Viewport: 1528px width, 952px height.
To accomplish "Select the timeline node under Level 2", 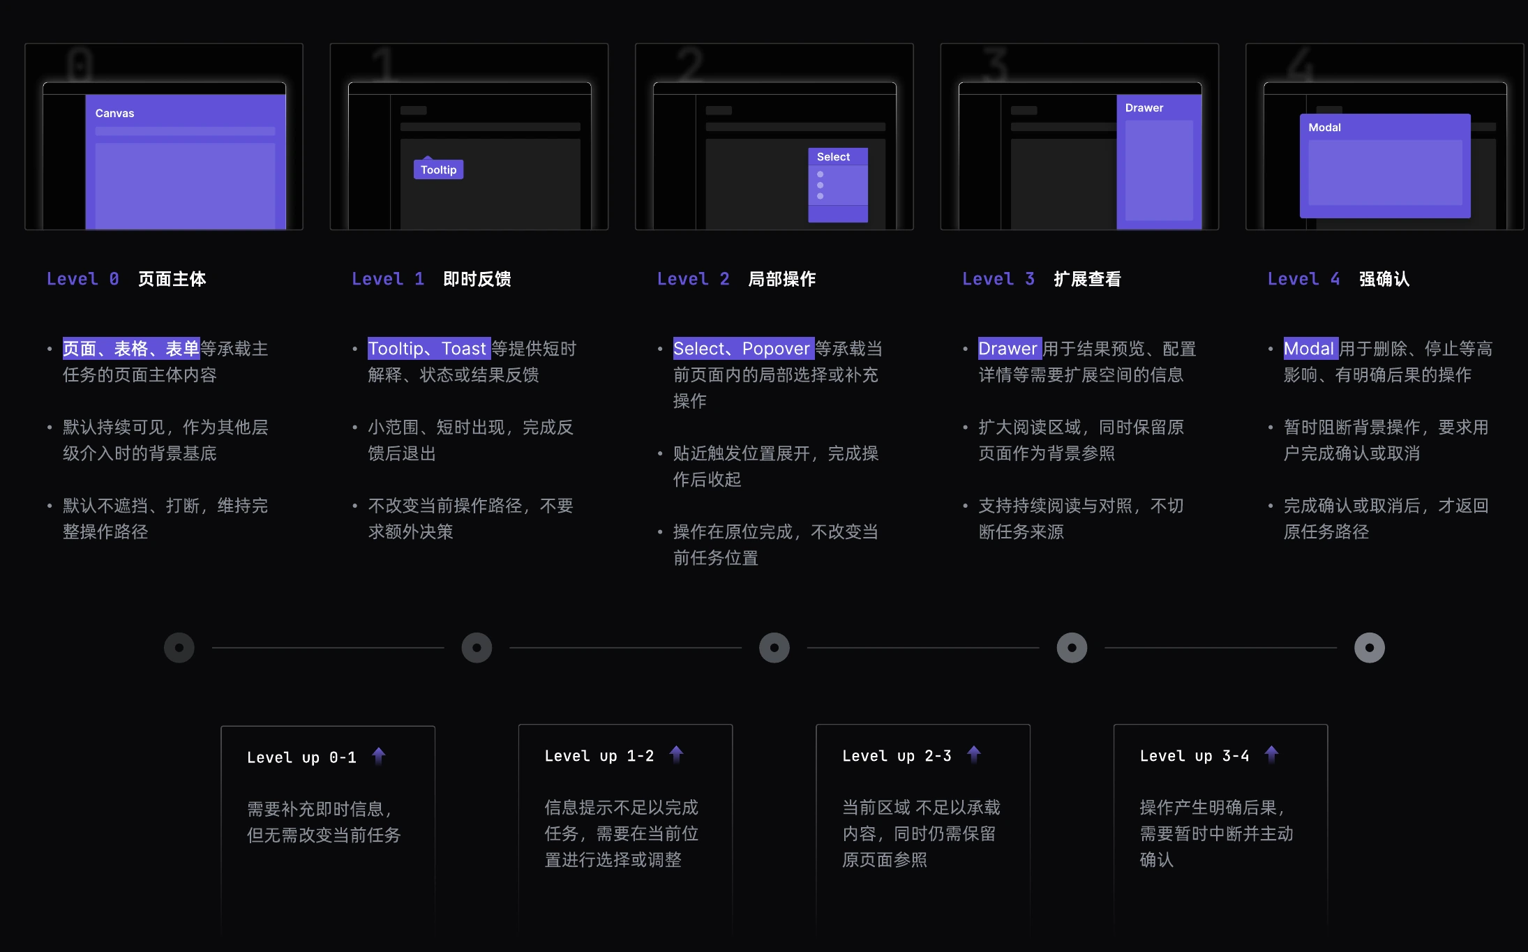I will [774, 648].
